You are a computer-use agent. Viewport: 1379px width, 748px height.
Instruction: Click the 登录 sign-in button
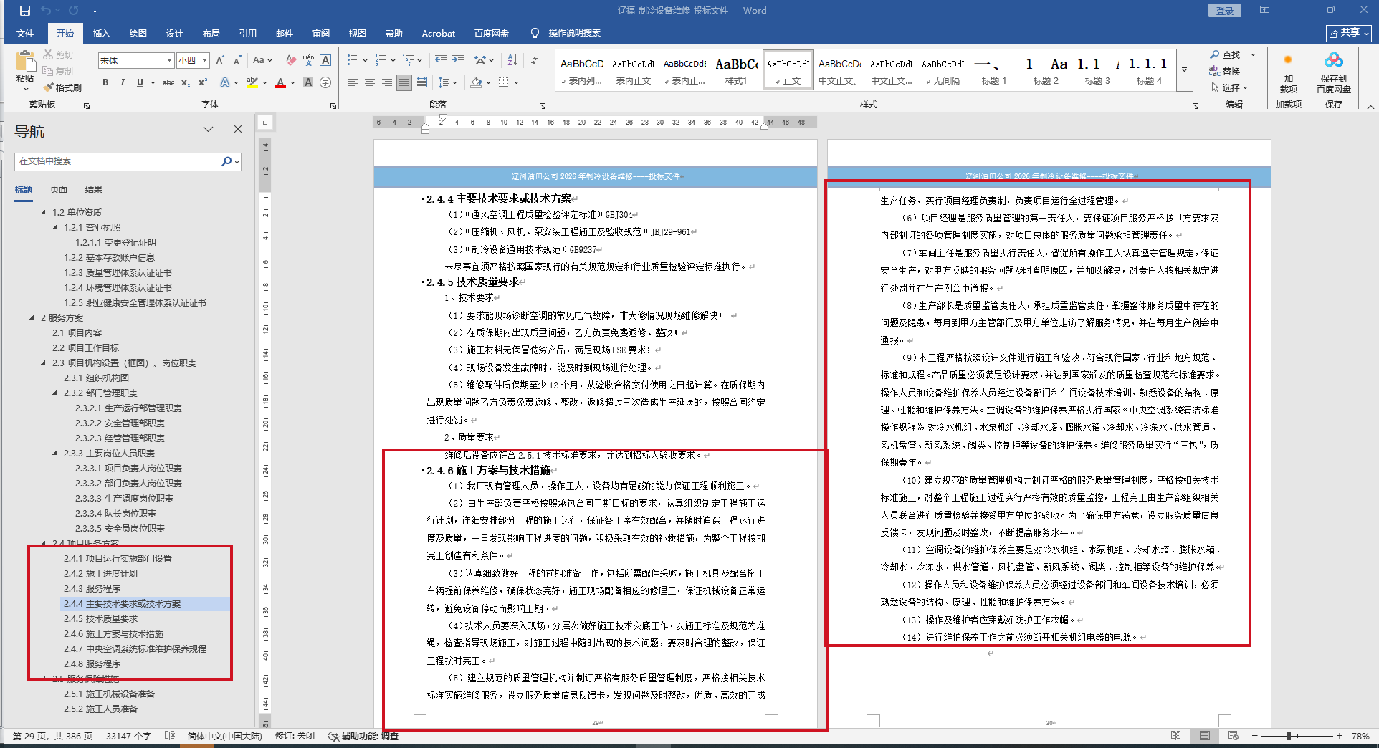pyautogui.click(x=1225, y=11)
